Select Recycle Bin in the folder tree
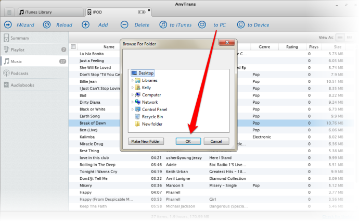This screenshot has width=359, height=221. (x=149, y=117)
